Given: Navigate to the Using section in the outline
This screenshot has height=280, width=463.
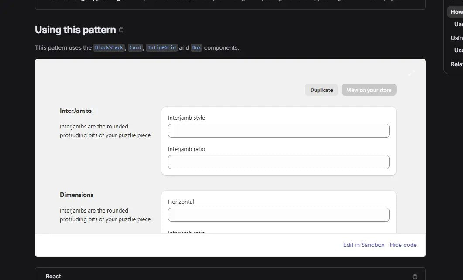Looking at the screenshot, I should click(456, 38).
